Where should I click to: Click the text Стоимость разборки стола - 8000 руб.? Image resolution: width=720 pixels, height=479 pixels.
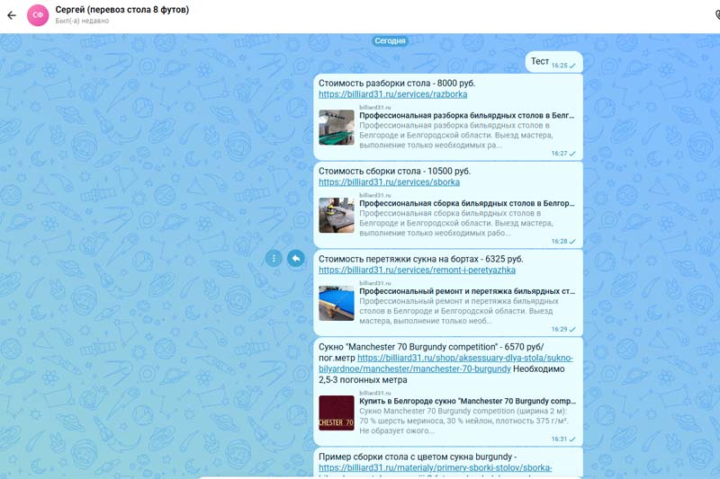tap(397, 84)
